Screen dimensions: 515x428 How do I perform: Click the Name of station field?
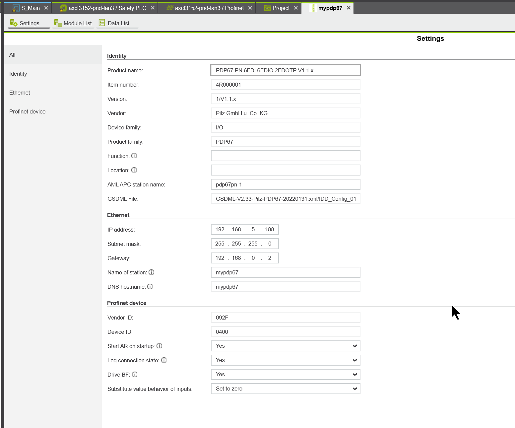click(286, 272)
